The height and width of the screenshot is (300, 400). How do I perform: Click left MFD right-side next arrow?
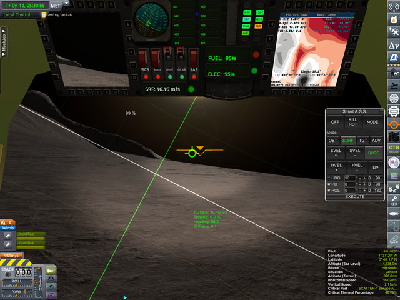tap(129, 39)
